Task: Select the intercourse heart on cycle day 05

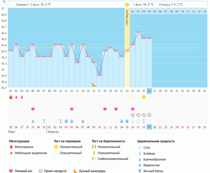Action: [x=33, y=109]
